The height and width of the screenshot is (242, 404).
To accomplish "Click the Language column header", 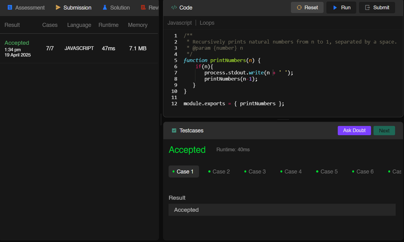I will pos(79,25).
